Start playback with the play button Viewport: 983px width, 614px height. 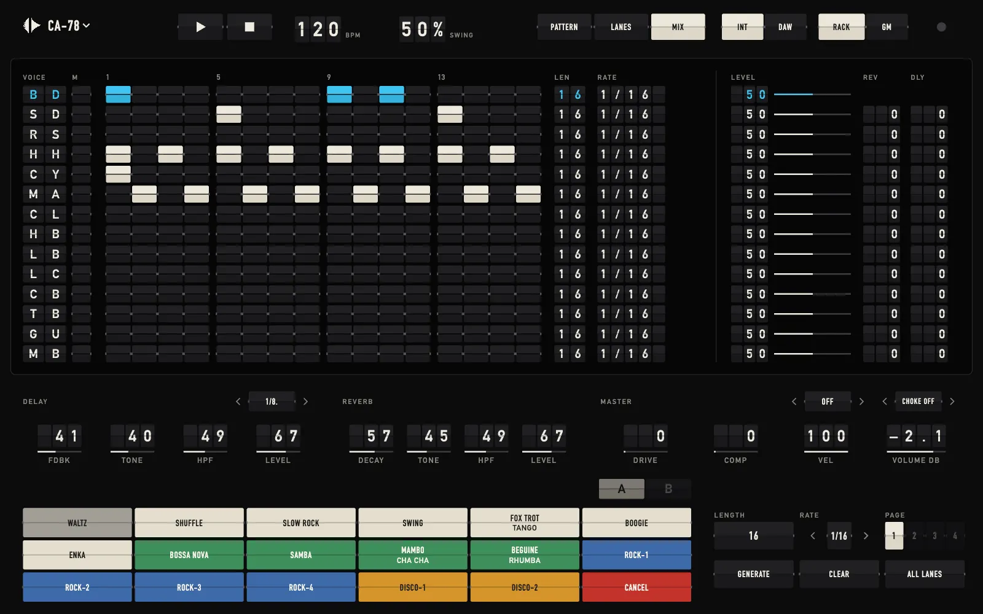point(200,27)
